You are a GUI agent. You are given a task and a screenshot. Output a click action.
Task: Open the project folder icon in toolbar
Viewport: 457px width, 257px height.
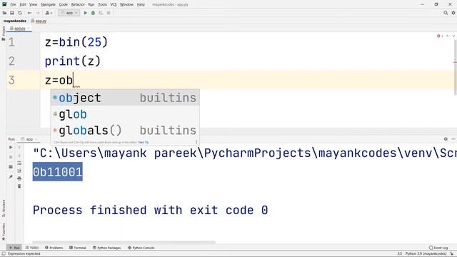5,13
